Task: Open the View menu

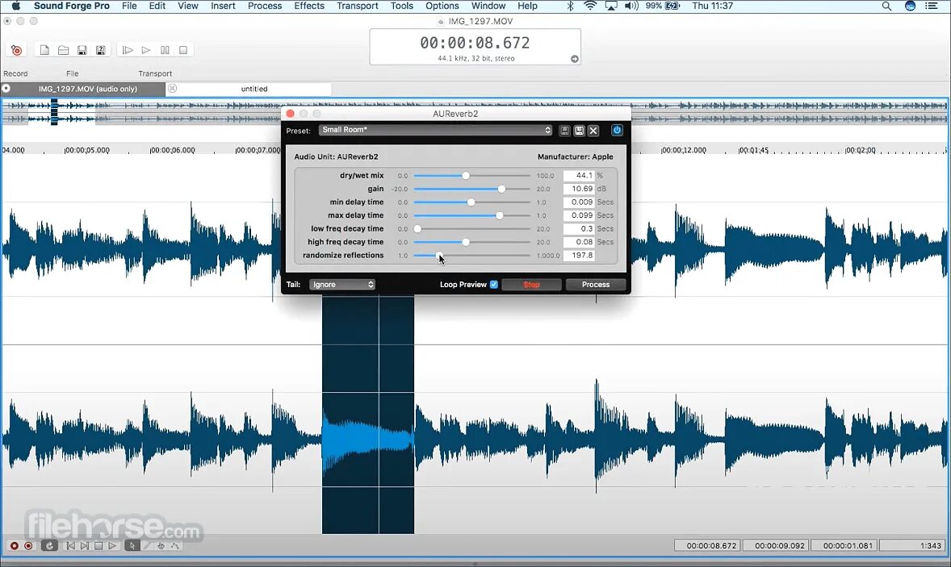Action: (188, 6)
